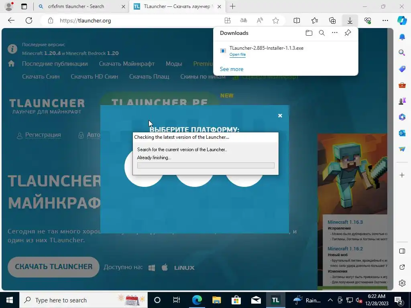411x308 pixels.
Task: Open sidebar Search icon
Action: (x=402, y=53)
